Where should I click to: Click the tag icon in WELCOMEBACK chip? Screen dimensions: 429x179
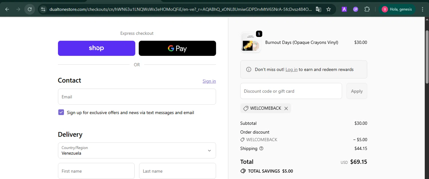pyautogui.click(x=246, y=108)
